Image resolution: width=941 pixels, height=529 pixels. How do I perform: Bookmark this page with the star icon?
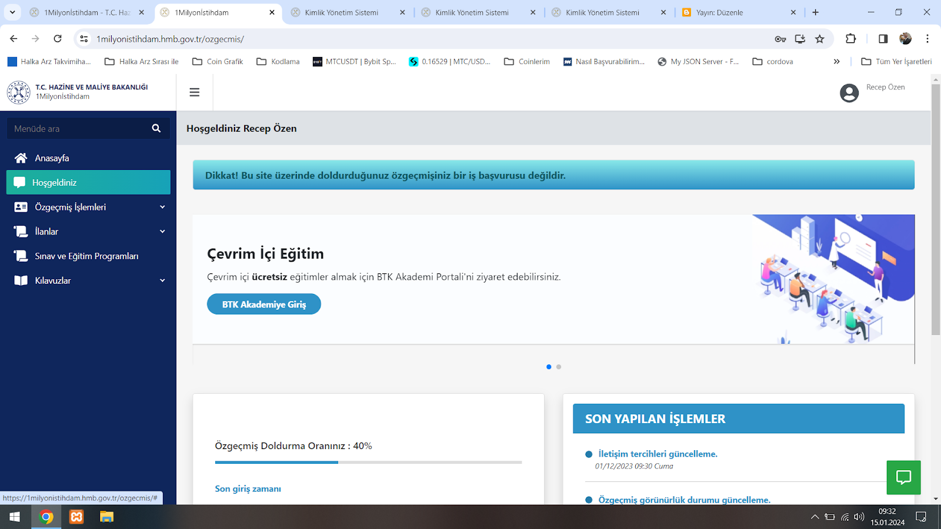coord(819,39)
